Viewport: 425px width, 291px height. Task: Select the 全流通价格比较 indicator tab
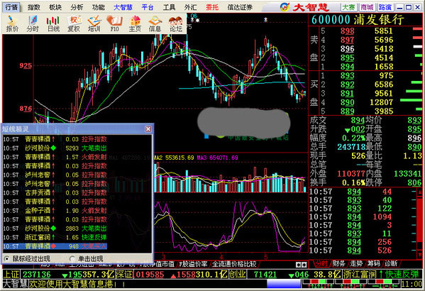coord(234,264)
